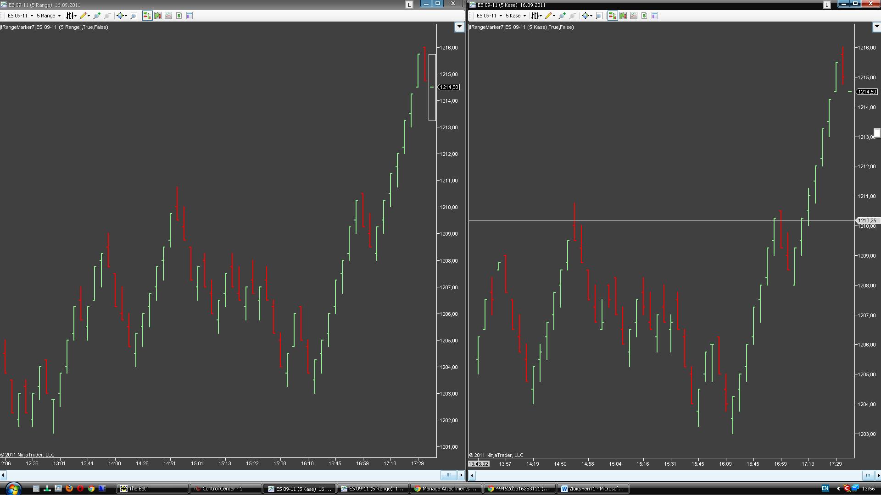Click the grey disconnect plug icon in Range chart

pos(107,16)
